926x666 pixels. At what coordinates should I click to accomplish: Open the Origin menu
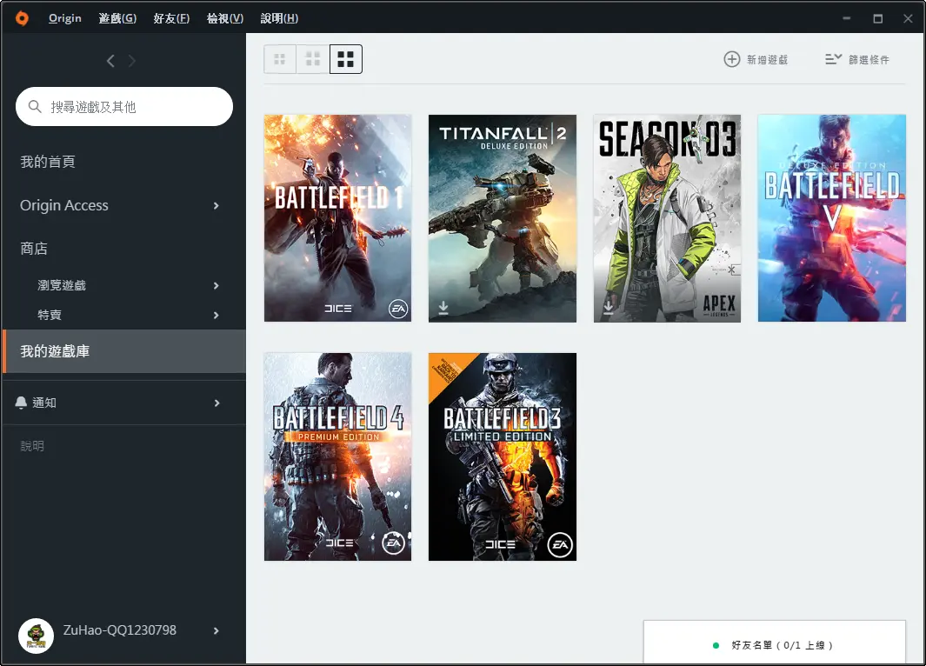[65, 18]
